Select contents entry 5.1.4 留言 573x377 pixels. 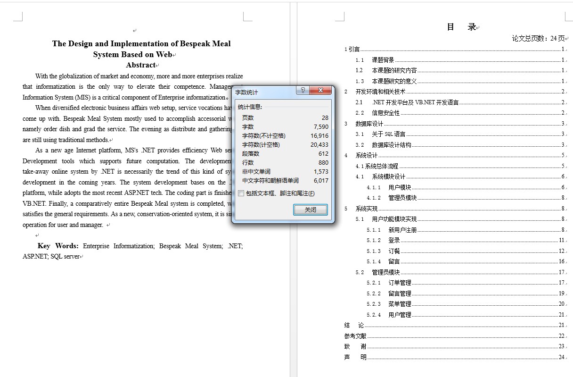pyautogui.click(x=466, y=261)
